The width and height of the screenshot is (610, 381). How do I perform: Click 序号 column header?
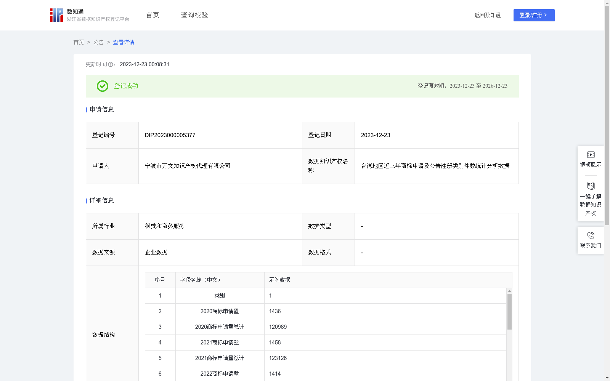160,280
